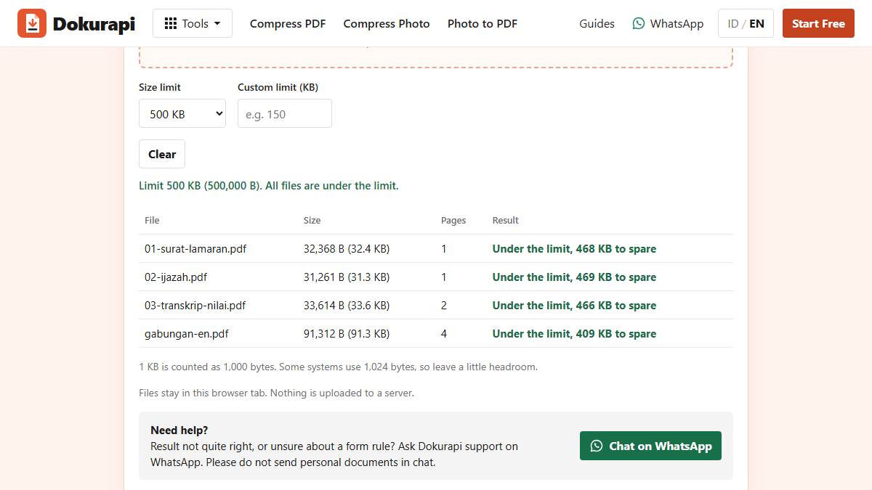Screen dimensions: 872x490
Task: Switch language to EN
Action: 756,23
